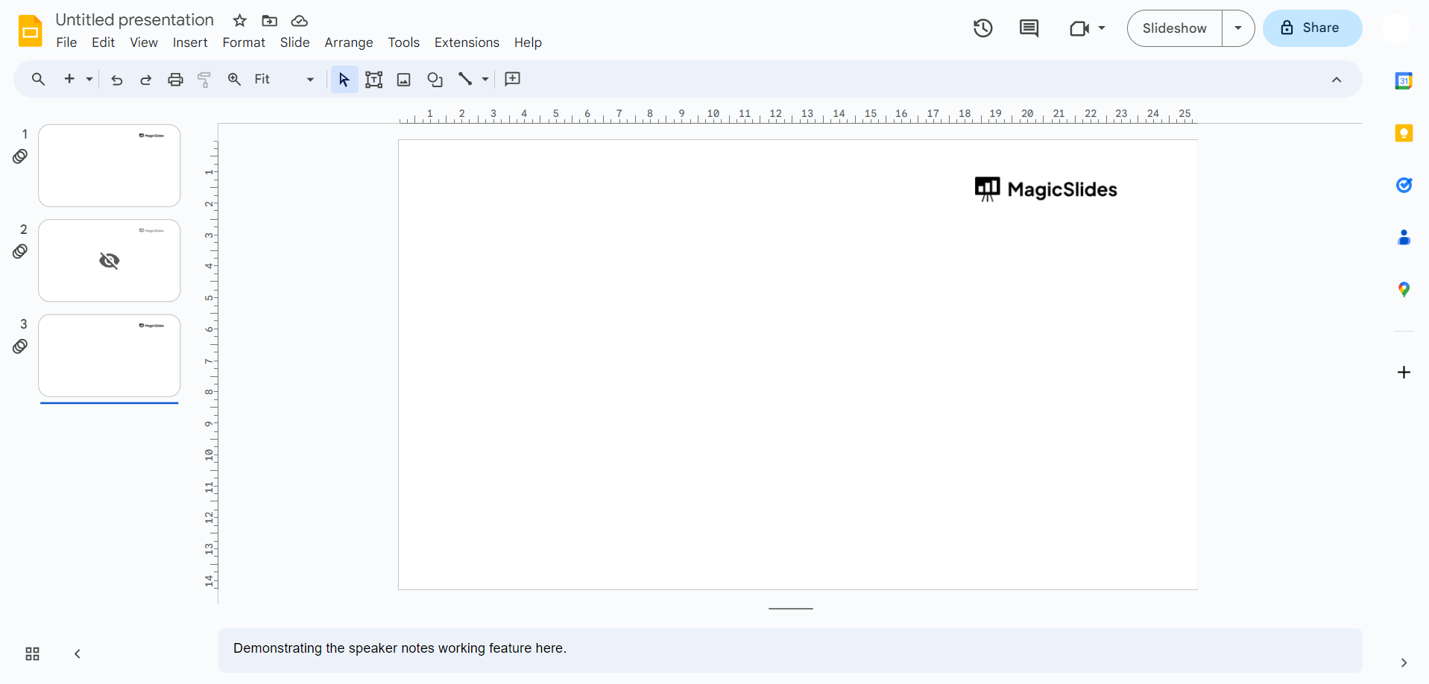This screenshot has width=1429, height=684.
Task: Start a video call with camera icon
Action: click(1079, 28)
